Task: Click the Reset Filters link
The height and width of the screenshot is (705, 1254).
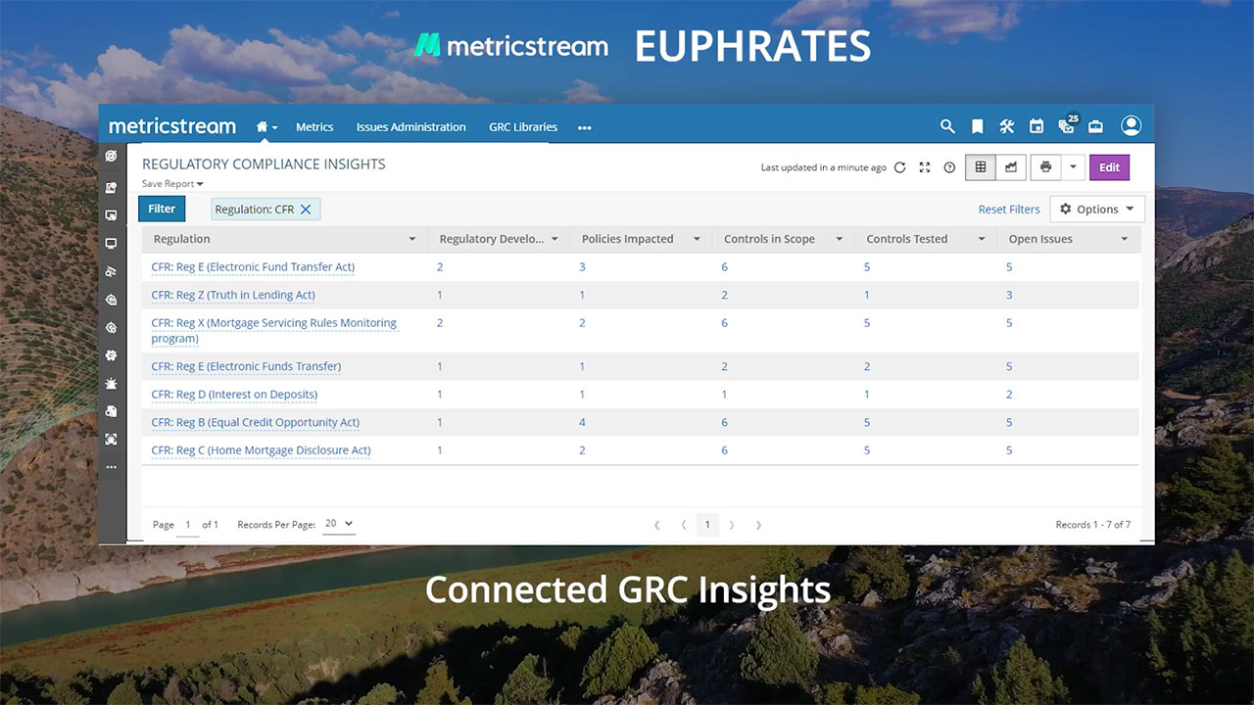Action: pyautogui.click(x=1009, y=210)
